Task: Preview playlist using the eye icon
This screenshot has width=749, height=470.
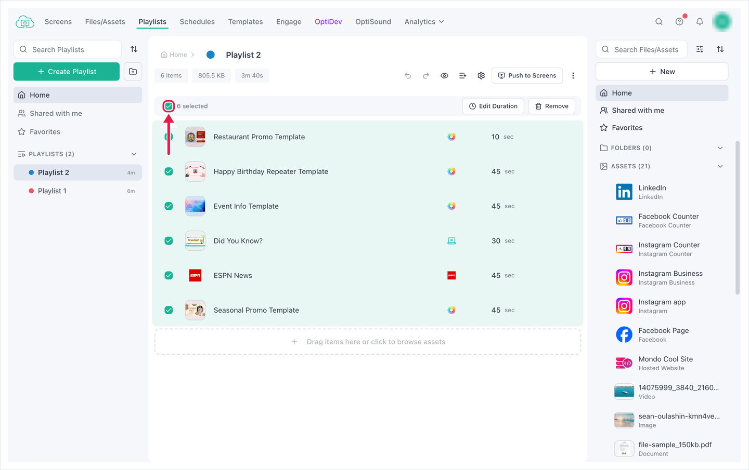Action: click(444, 76)
